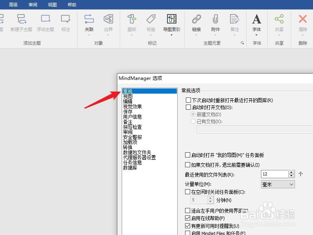Click the recent files count field showing 12
Image resolution: width=313 pixels, height=235 pixels.
click(x=275, y=174)
